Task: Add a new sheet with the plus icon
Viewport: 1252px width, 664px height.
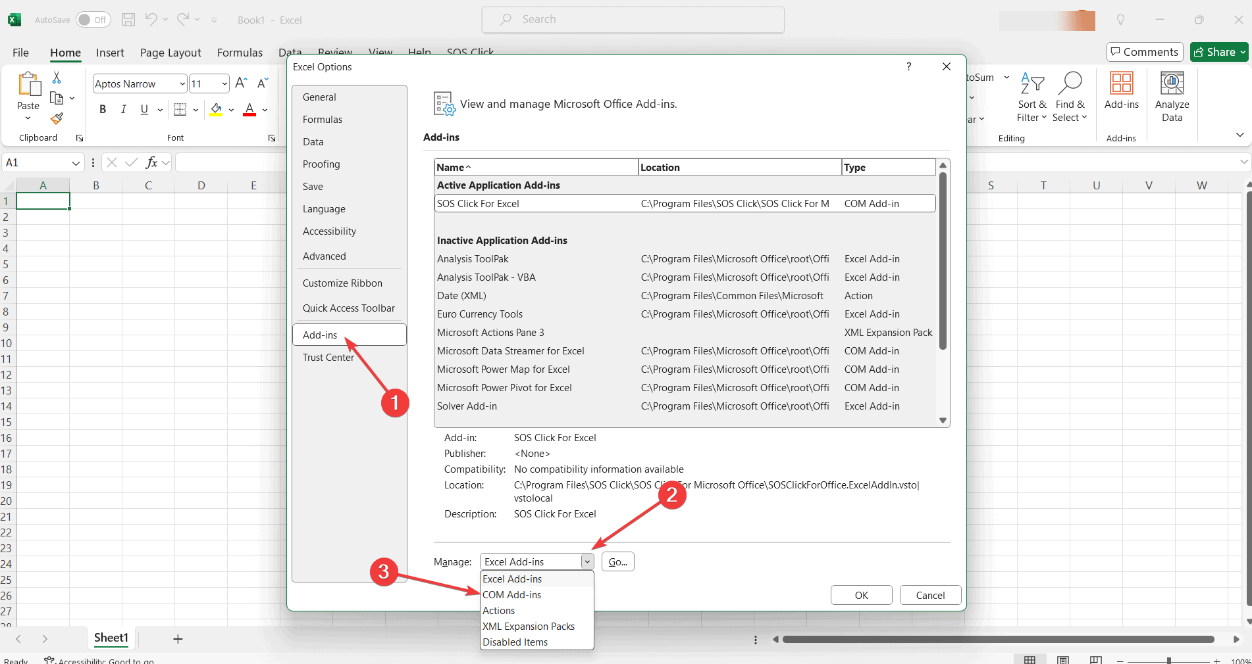Action: point(178,639)
